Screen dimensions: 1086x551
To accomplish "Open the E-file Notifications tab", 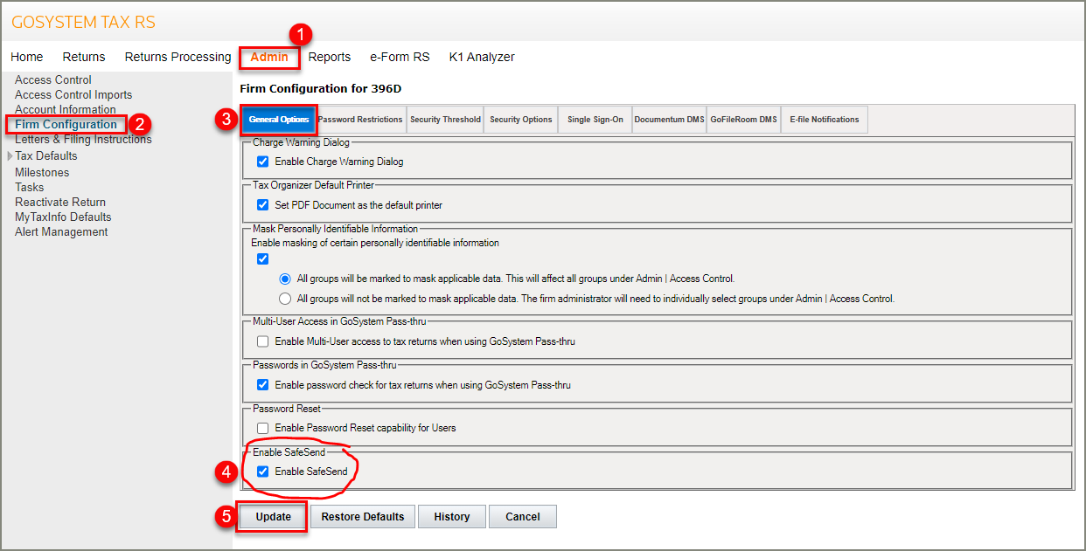I will [x=824, y=120].
